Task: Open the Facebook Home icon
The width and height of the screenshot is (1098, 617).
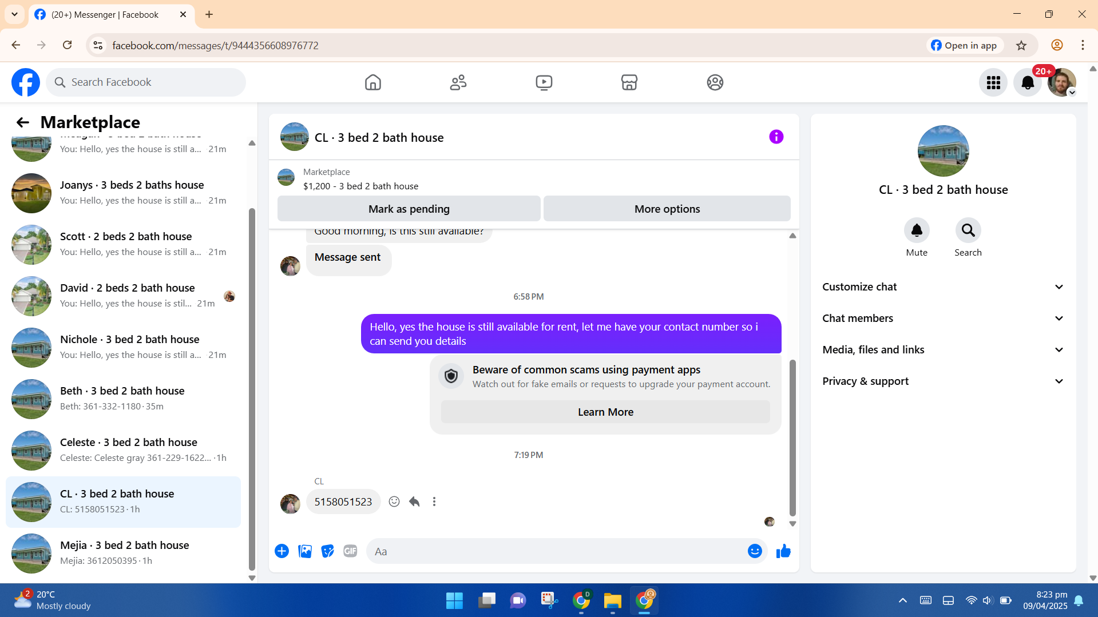Action: click(372, 82)
